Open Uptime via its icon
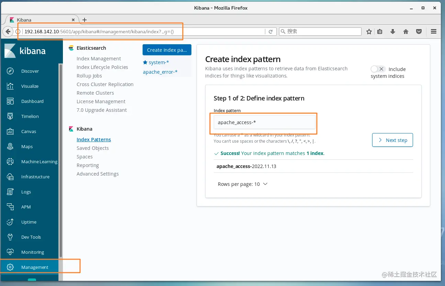 [x=10, y=222]
